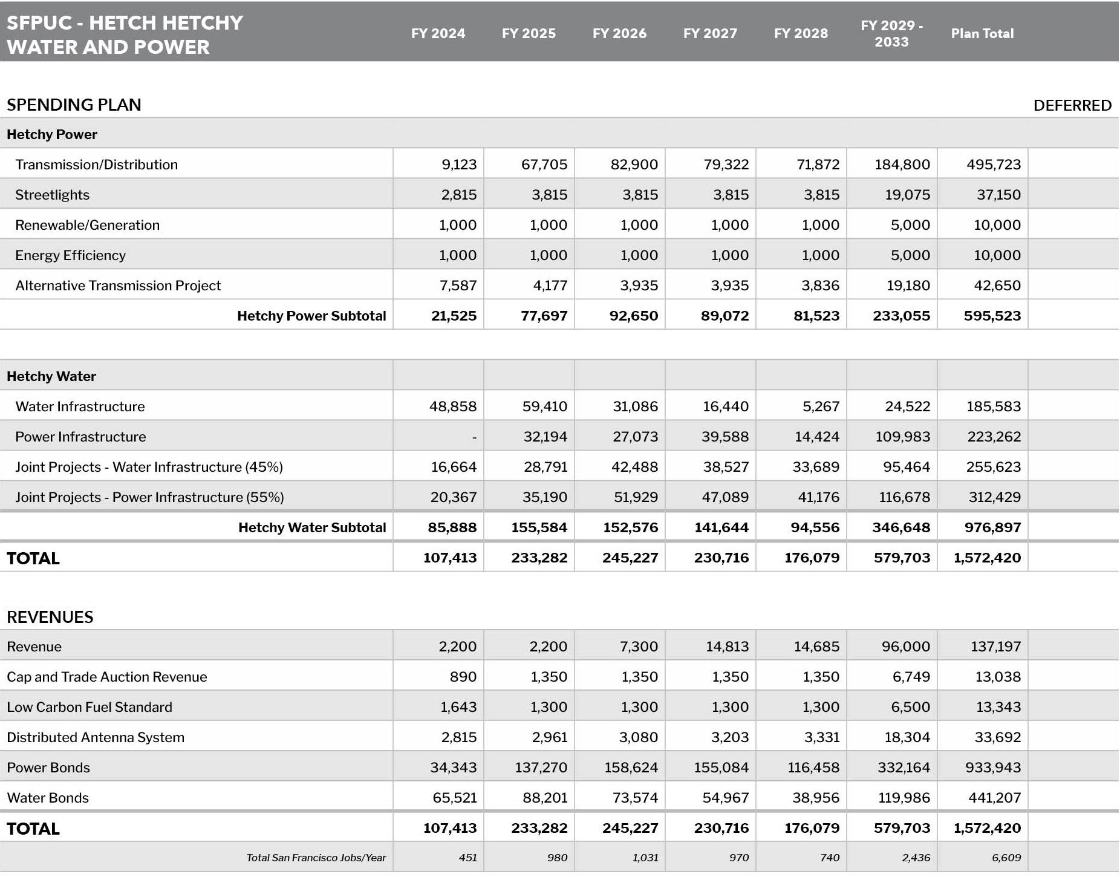
Task: Click Joint Projects - Power Infrastructure (55%) label
Action: pos(149,497)
